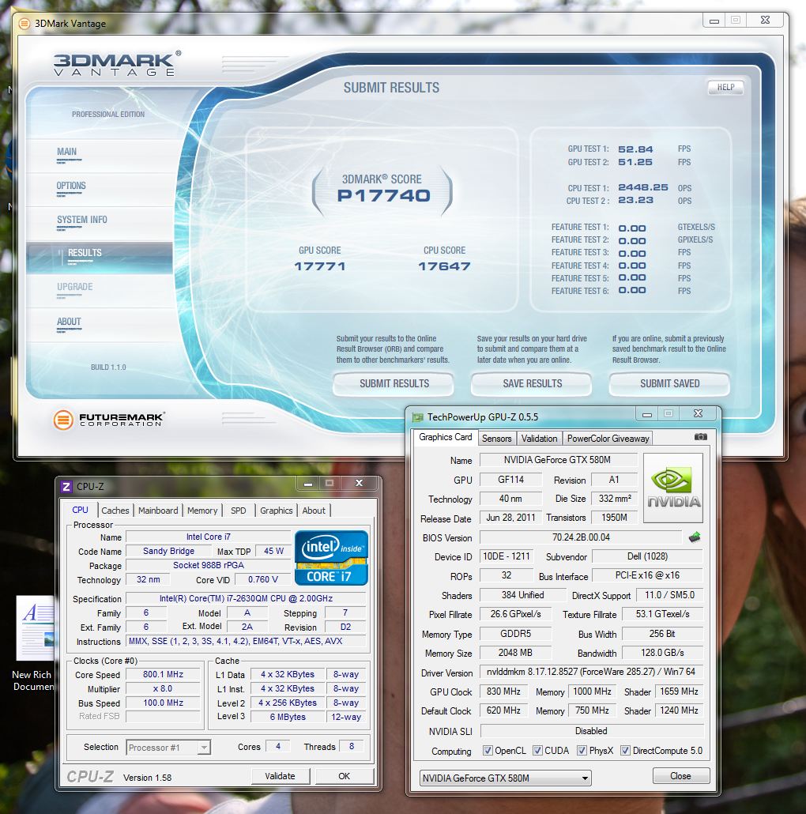Close the 3DMark Vantage window
This screenshot has width=806, height=814.
[x=765, y=21]
